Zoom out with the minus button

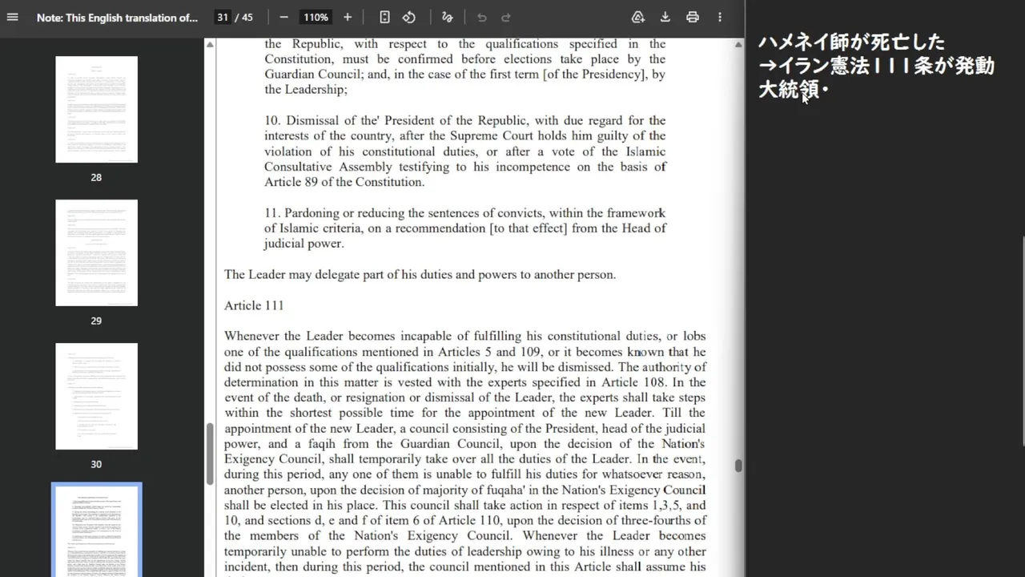pos(283,17)
